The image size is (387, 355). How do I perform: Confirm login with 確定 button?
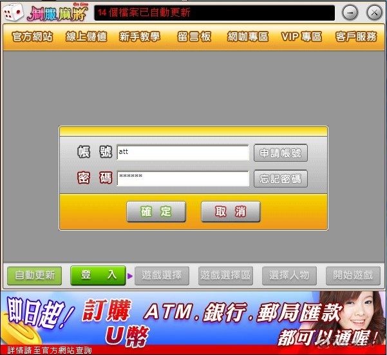[156, 211]
